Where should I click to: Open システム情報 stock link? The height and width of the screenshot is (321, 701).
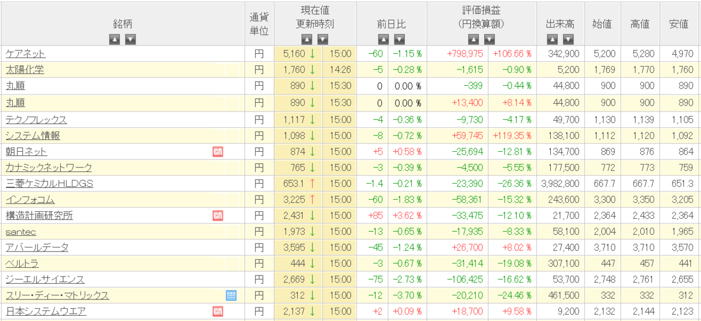[33, 135]
